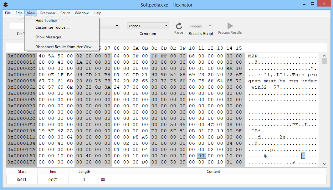Screen dimensions: 333x190
Task: Expand the dropdown partly hidden behind the View menu
Action: pos(117,26)
